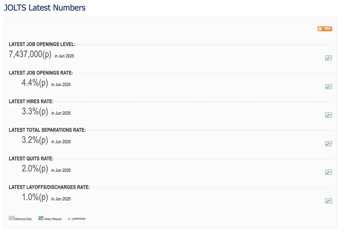Open the JOLTS Latest Numbers heading link
This screenshot has width=346, height=233.
pos(45,8)
